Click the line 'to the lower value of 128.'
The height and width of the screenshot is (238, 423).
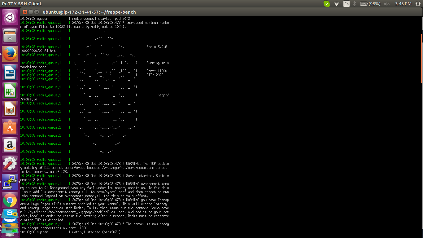(44, 172)
